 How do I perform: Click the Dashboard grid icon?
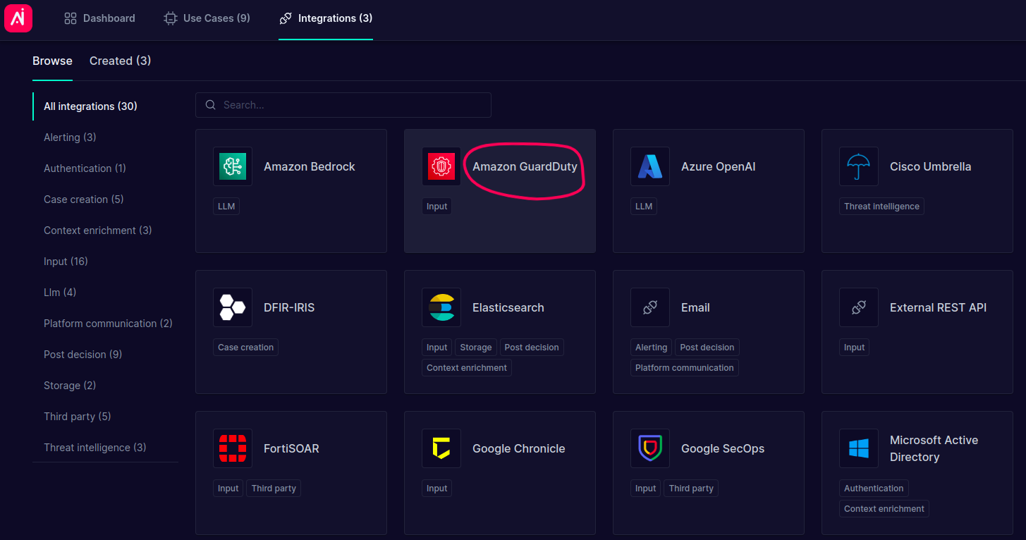click(71, 18)
